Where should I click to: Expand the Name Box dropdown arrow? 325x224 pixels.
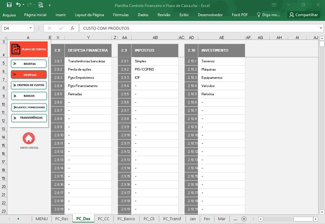point(31,28)
